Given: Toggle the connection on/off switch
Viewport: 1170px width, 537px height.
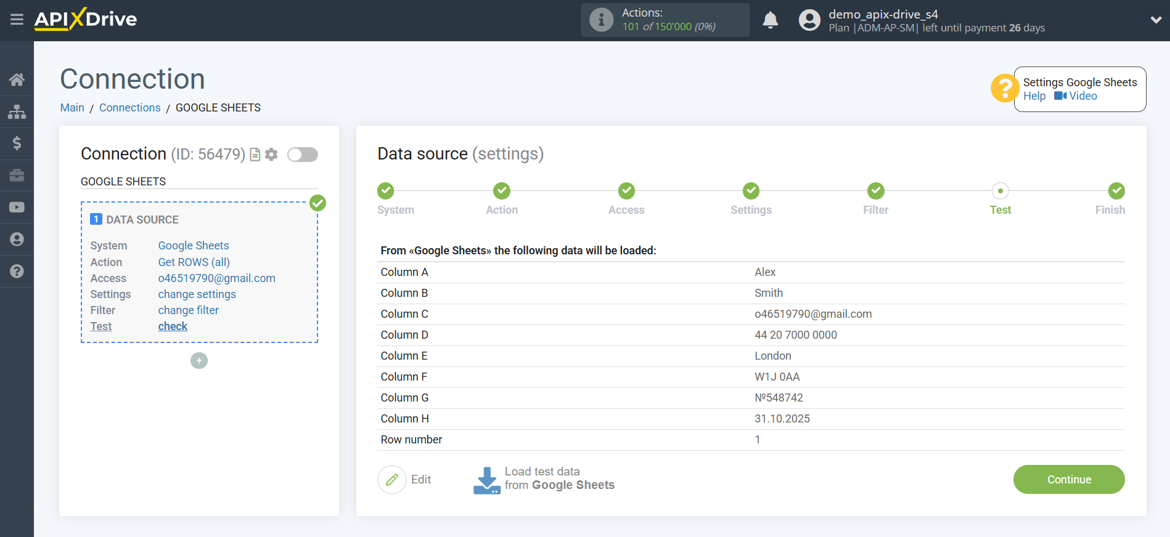Looking at the screenshot, I should click(303, 155).
